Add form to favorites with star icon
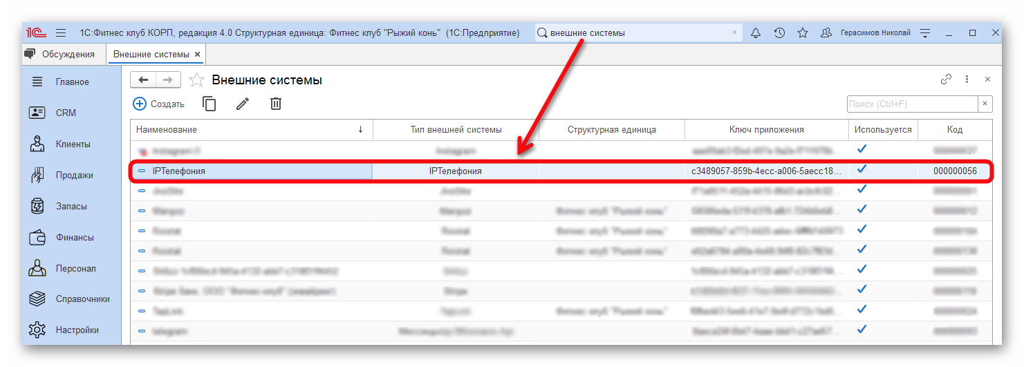 pyautogui.click(x=196, y=80)
